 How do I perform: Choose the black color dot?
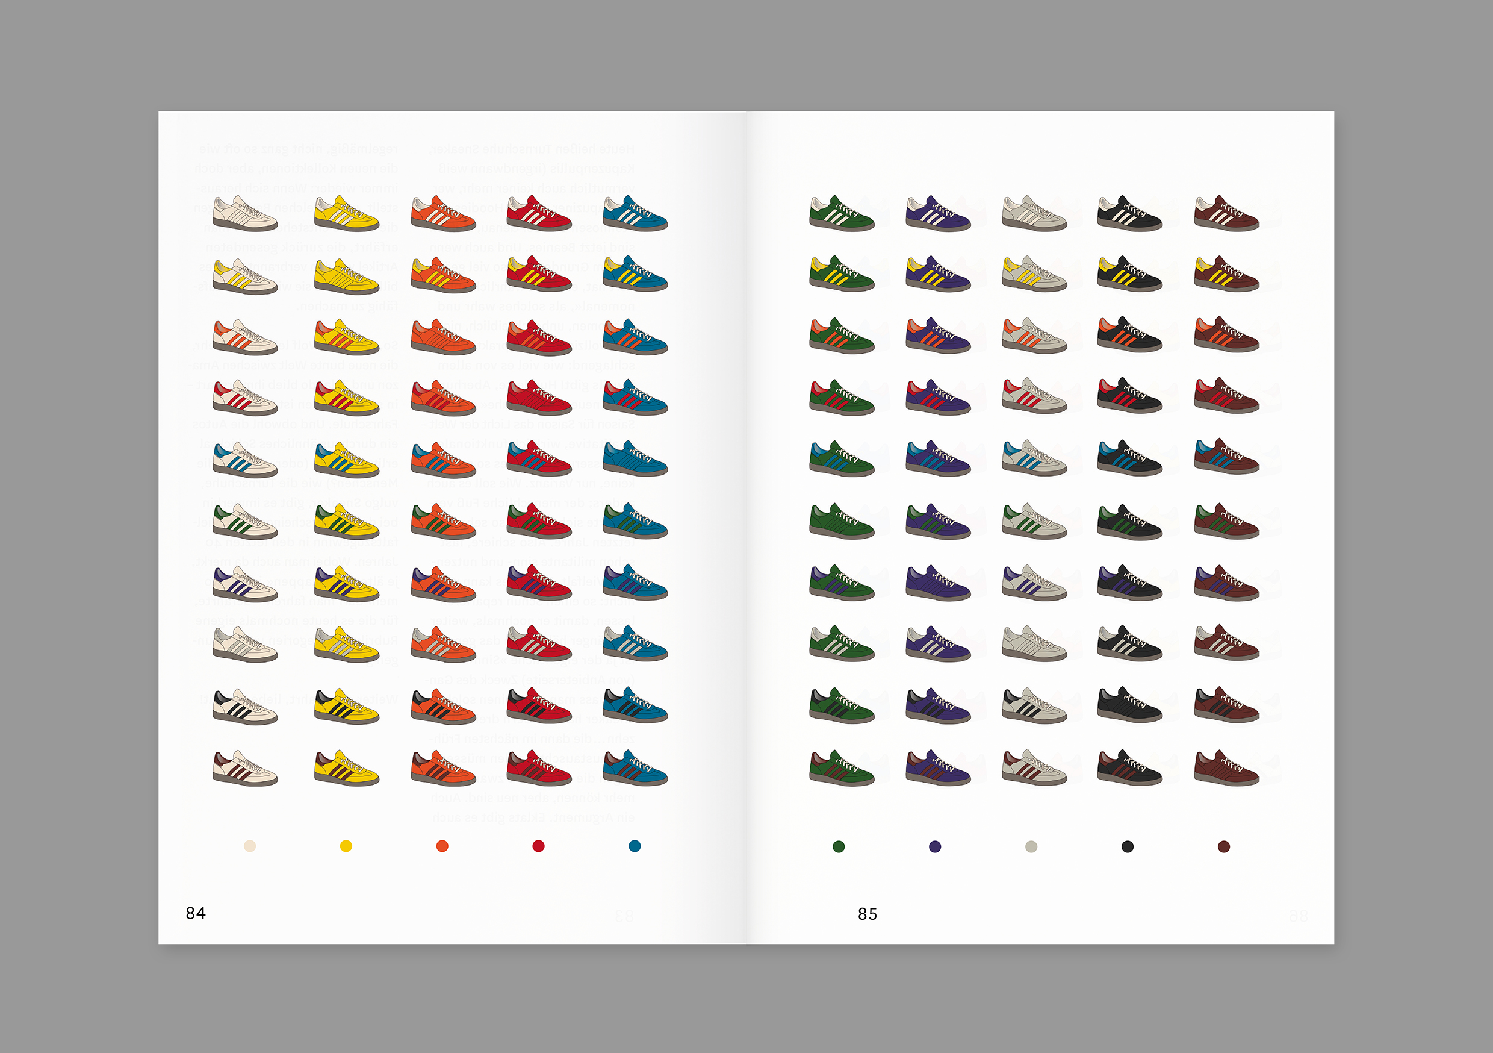[x=1128, y=847]
